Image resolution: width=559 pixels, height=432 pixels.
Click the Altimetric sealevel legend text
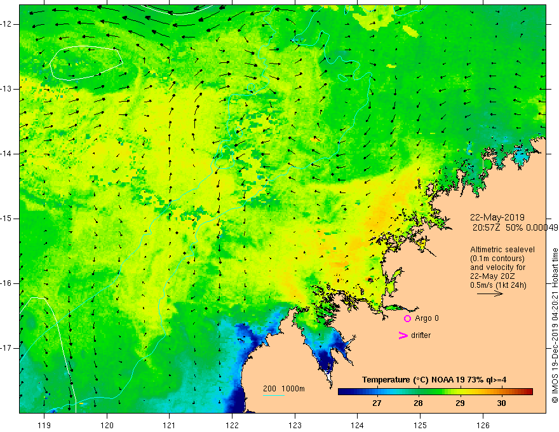pos(502,250)
